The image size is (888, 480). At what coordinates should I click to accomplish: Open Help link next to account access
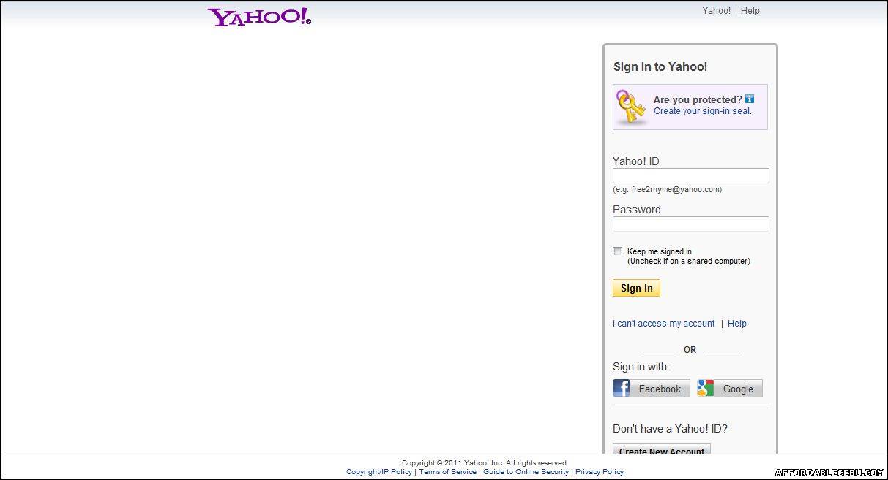tap(737, 324)
